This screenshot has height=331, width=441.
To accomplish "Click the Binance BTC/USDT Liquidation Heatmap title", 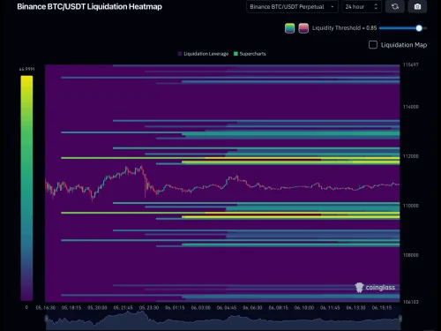I will pos(89,6).
